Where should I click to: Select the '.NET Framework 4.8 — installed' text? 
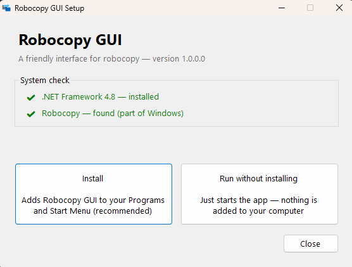coord(101,97)
